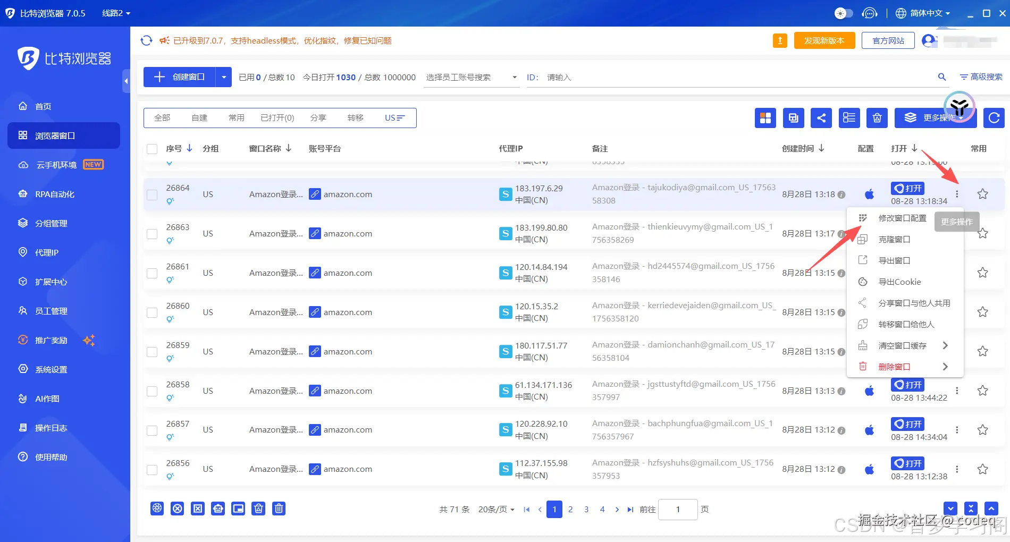
Task: Choose 修改窗口配置 from the context menu
Action: (x=902, y=218)
